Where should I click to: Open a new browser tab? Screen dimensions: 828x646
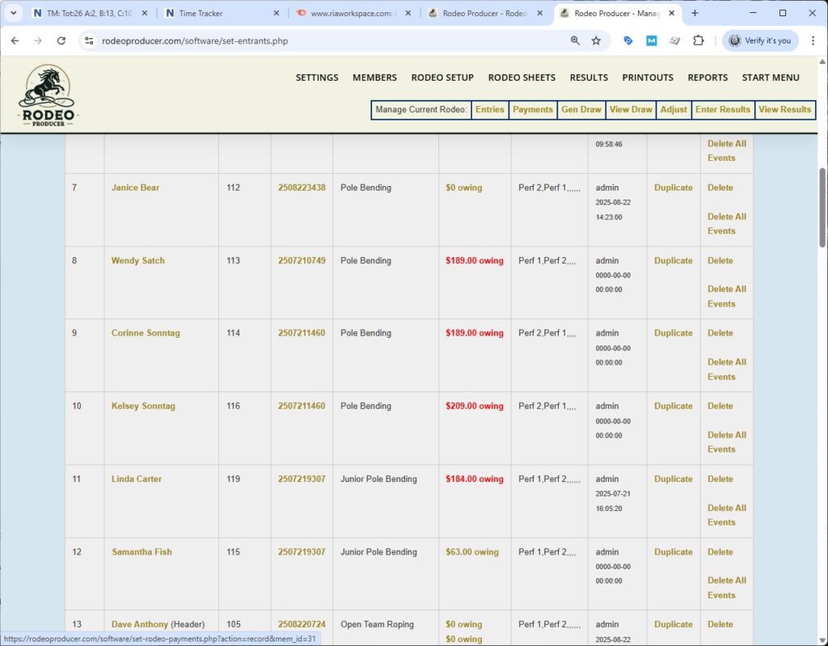tap(695, 13)
